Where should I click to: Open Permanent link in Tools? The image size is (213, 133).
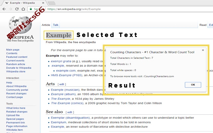point(16,123)
